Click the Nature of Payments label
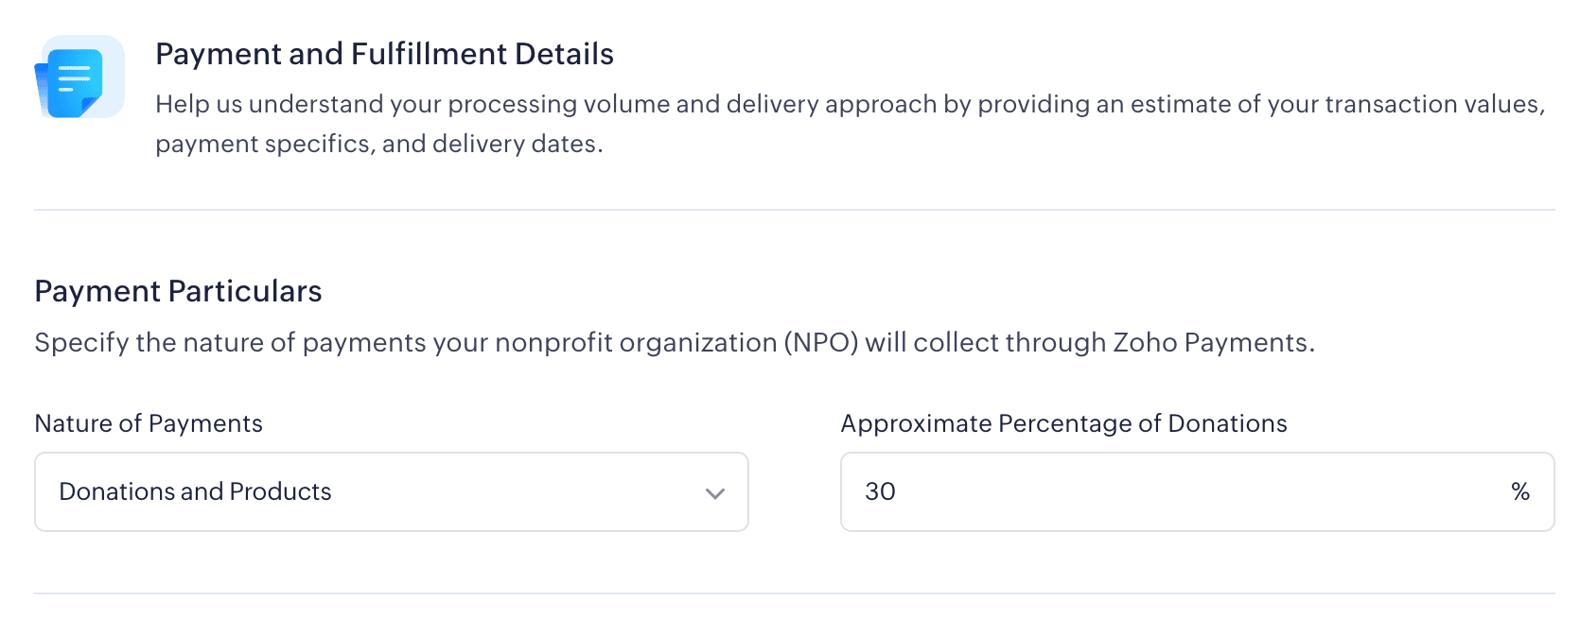Screen dimensions: 1580x618 click(149, 423)
